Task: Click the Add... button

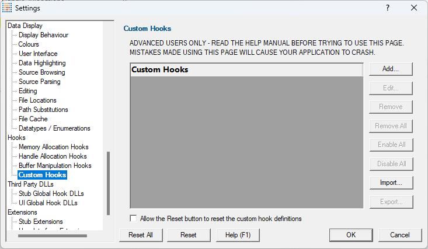Action: pyautogui.click(x=391, y=69)
